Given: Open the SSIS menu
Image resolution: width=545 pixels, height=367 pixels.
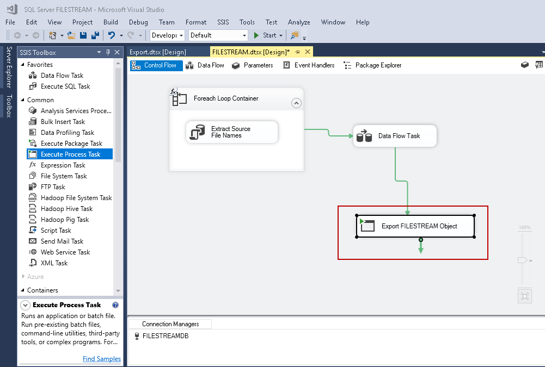Looking at the screenshot, I should tap(223, 22).
